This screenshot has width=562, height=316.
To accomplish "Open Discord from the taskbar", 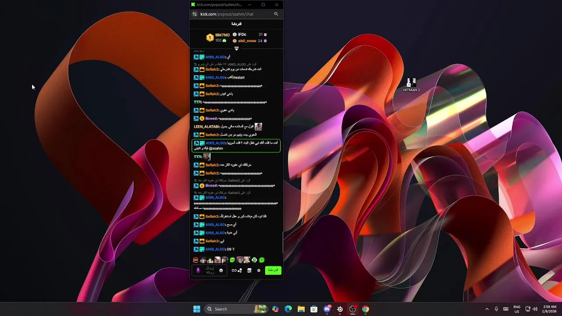I will pos(327,309).
